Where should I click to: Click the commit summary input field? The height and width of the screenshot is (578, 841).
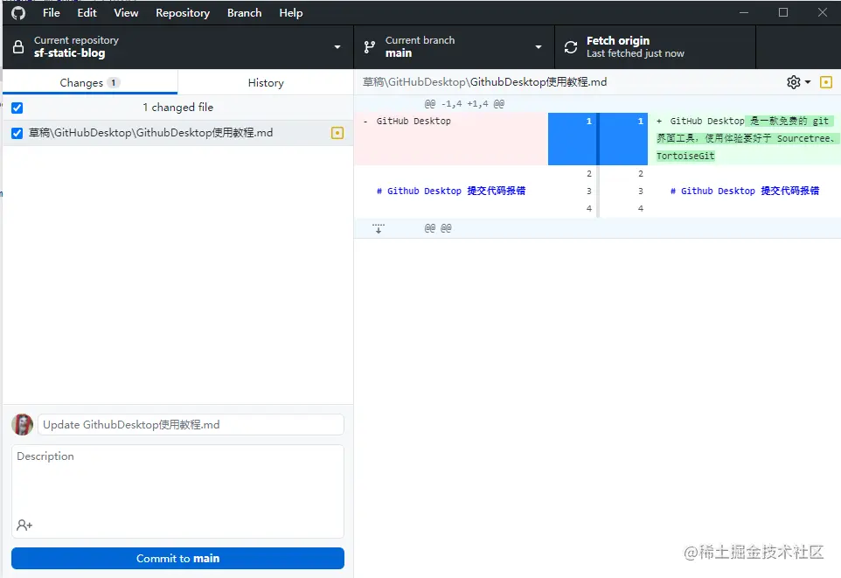191,424
